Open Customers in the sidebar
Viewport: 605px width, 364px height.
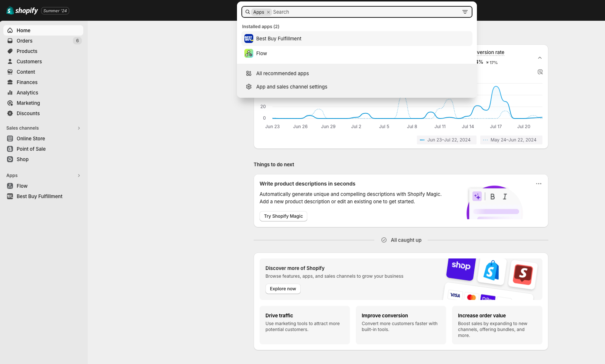[x=43, y=61]
